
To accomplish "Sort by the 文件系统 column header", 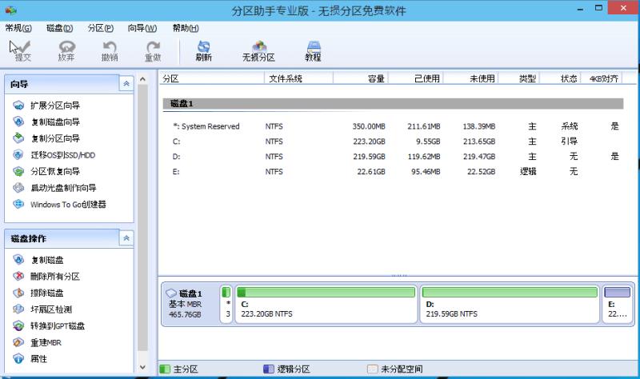I will tap(298, 78).
